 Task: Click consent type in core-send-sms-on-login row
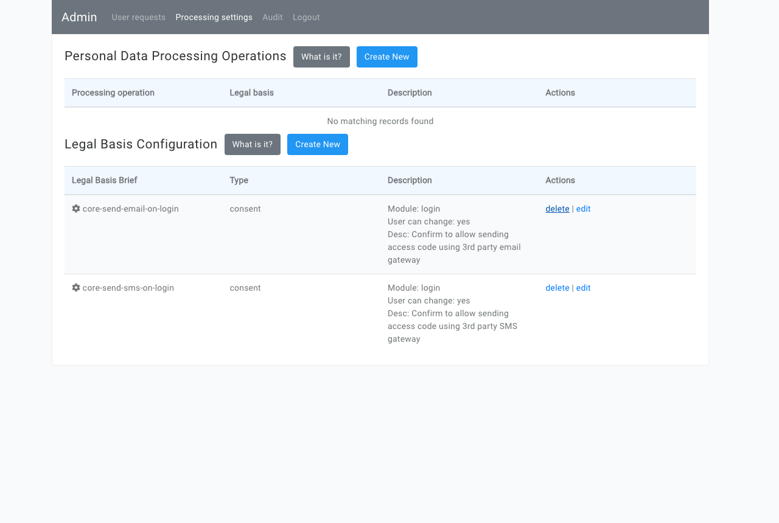coord(245,288)
